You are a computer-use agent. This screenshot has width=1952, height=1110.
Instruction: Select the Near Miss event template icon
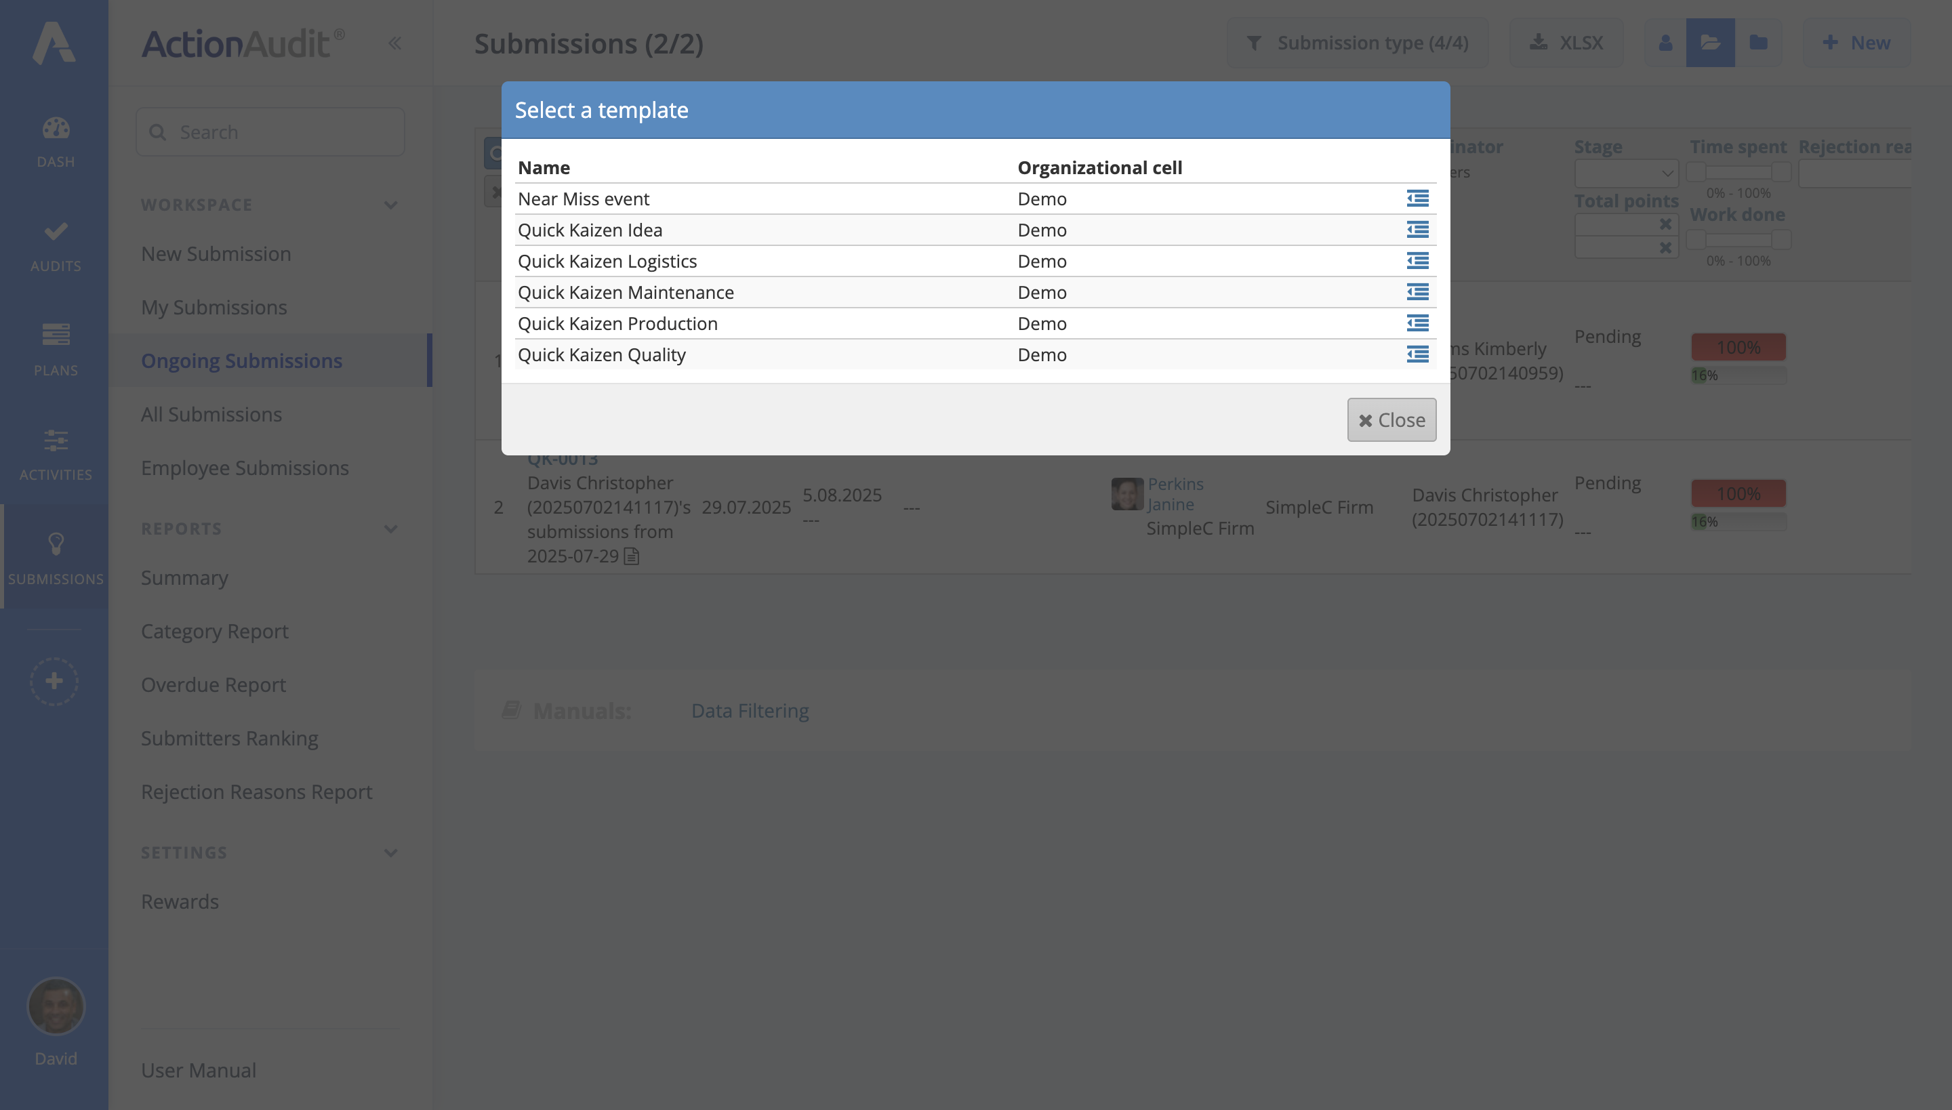tap(1417, 198)
